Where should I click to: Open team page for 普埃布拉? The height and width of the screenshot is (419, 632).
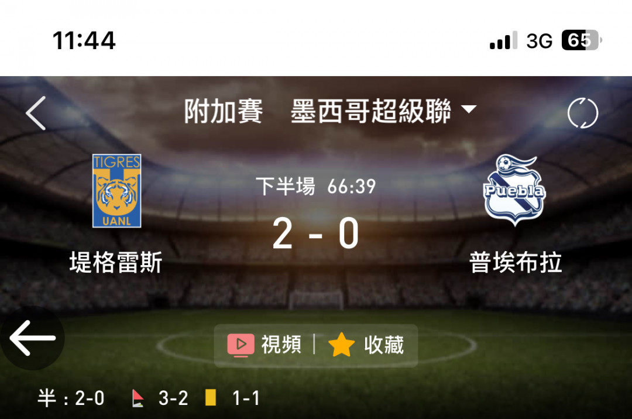[516, 262]
